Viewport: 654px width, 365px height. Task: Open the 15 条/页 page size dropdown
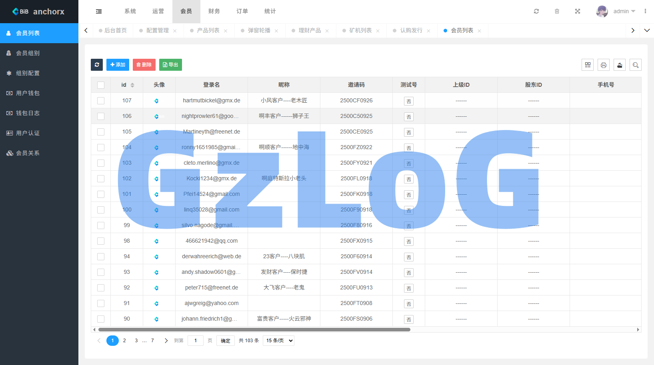click(279, 341)
